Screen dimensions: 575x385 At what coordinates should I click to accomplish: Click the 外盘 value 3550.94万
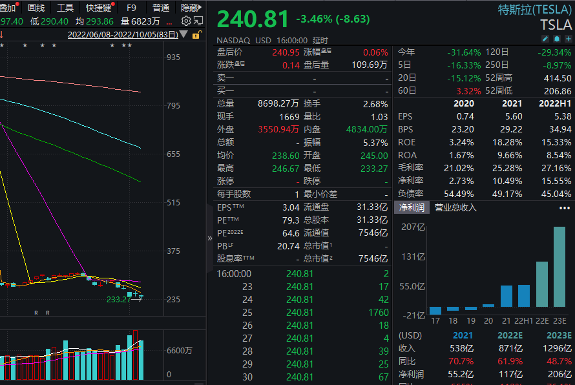pyautogui.click(x=278, y=129)
